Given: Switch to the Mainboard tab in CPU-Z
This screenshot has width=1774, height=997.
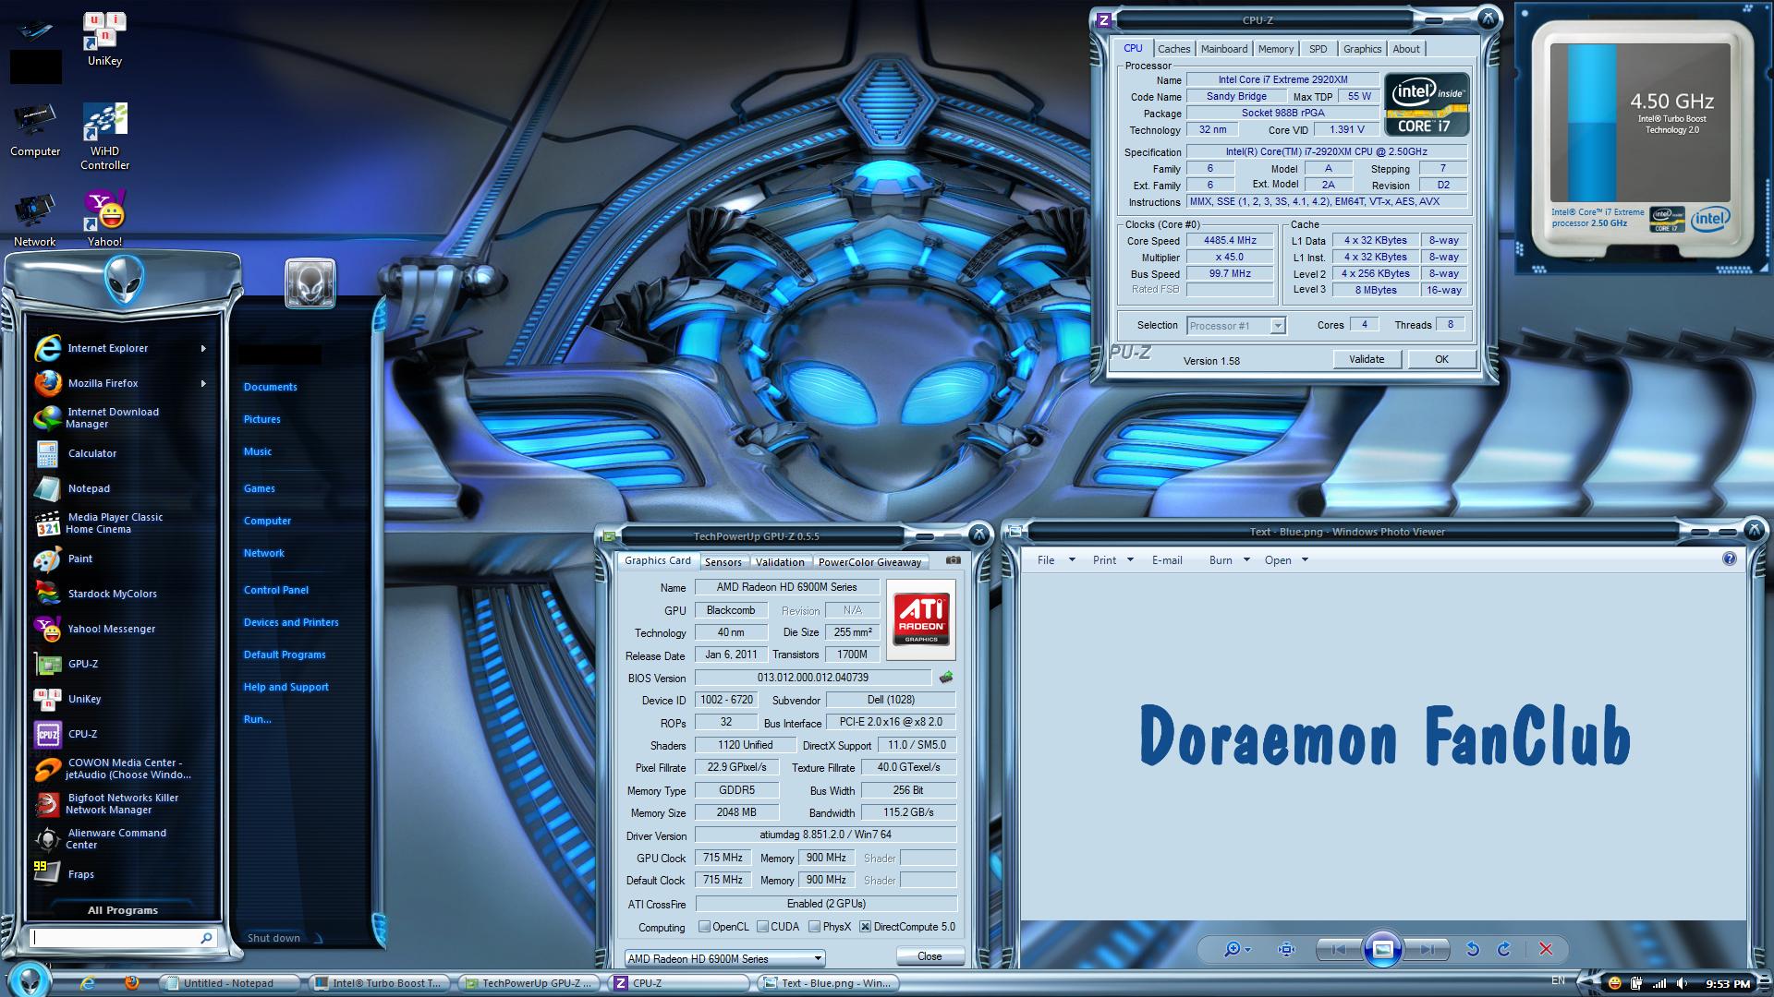Looking at the screenshot, I should pos(1223,49).
